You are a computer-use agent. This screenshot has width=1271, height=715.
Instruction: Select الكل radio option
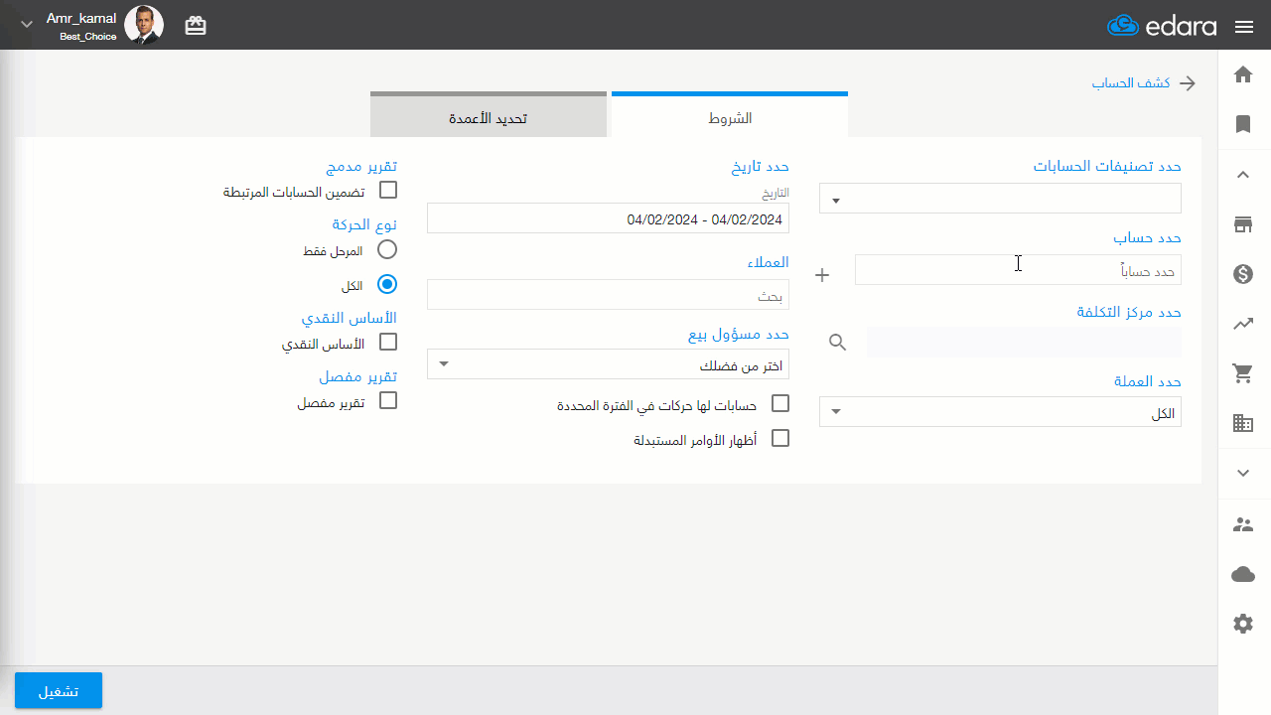point(388,284)
